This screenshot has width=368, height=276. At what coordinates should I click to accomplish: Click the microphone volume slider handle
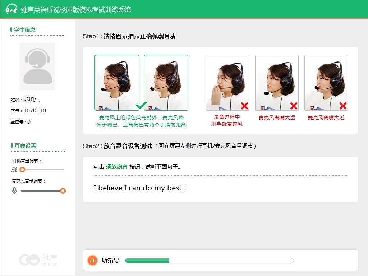click(x=63, y=191)
